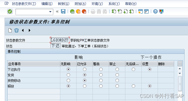This screenshot has height=101, width=188.
Task: Cancel with the red X icon
Action: coord(84,12)
